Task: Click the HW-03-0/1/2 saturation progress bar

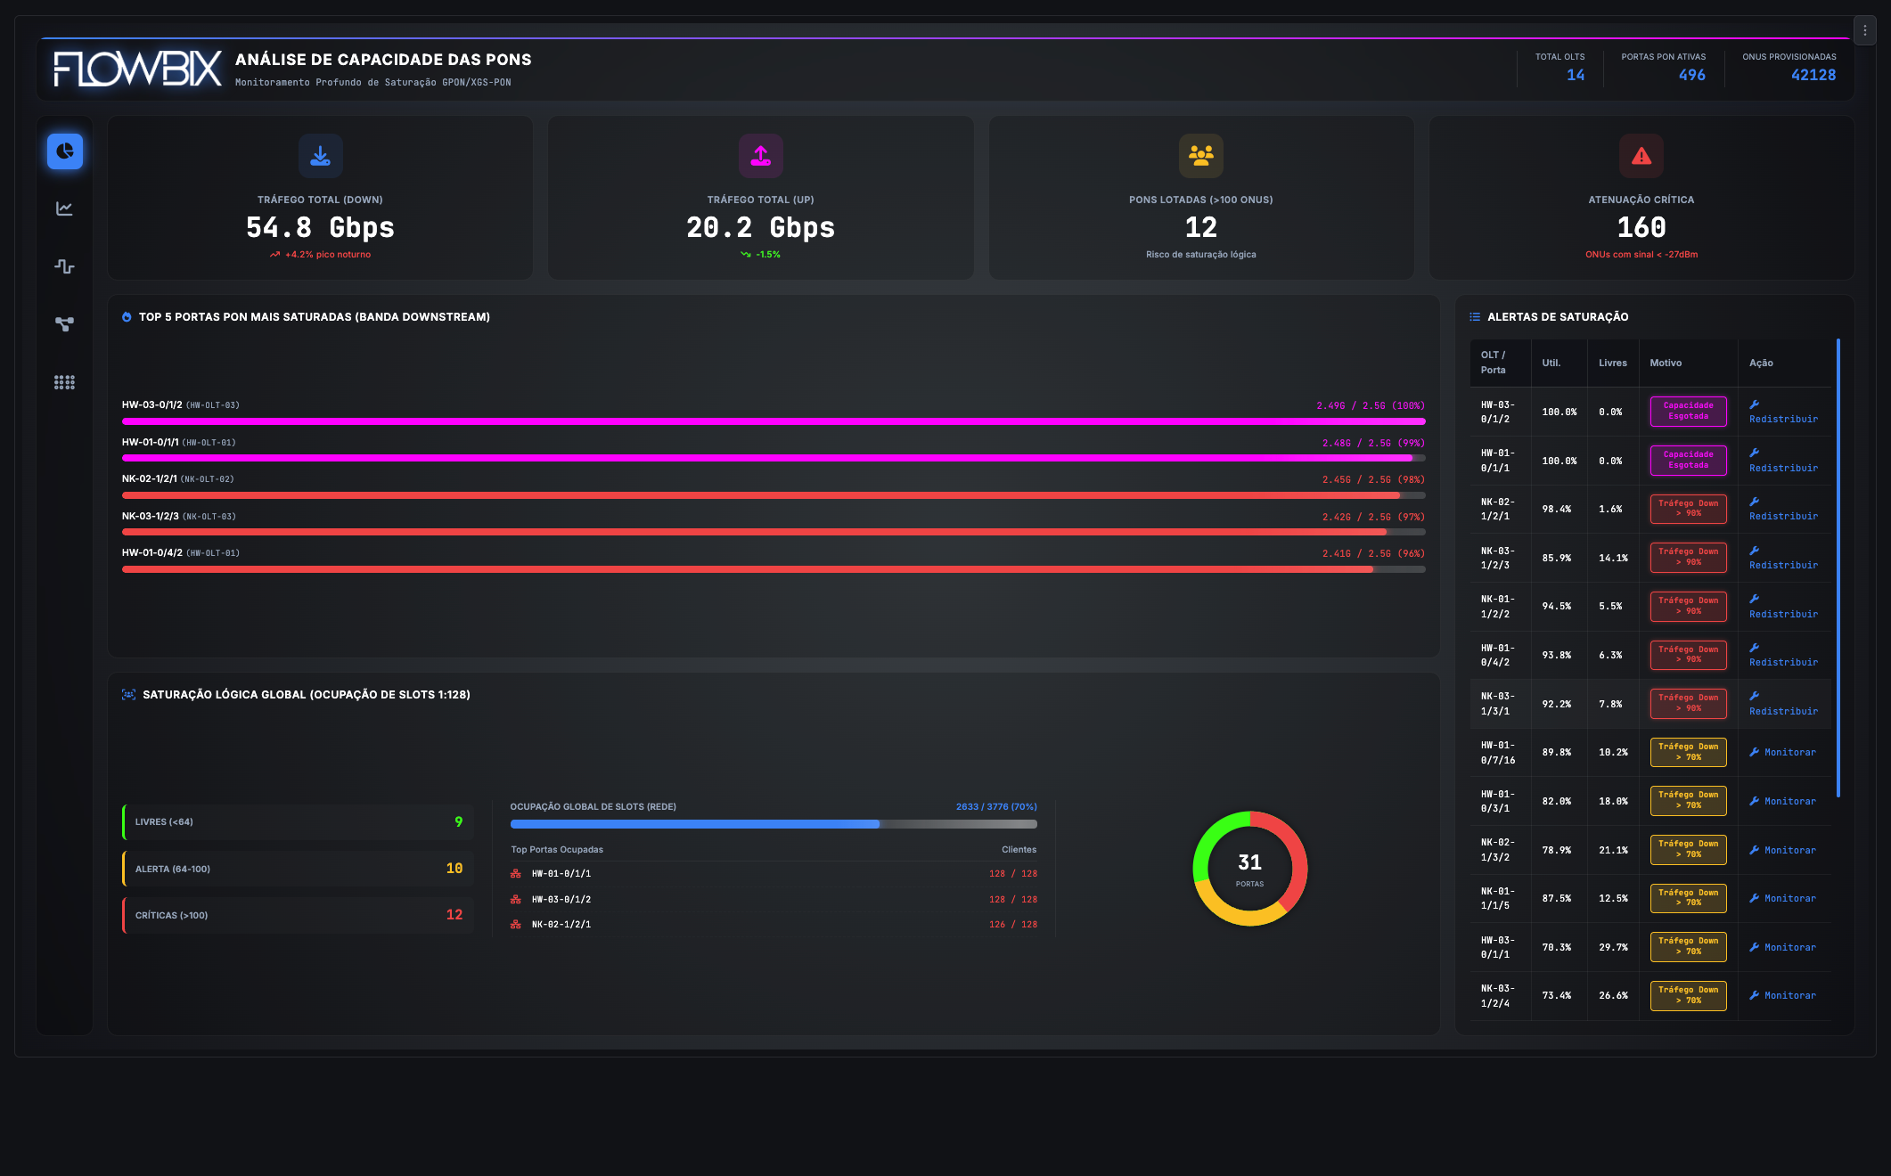Action: 774,421
